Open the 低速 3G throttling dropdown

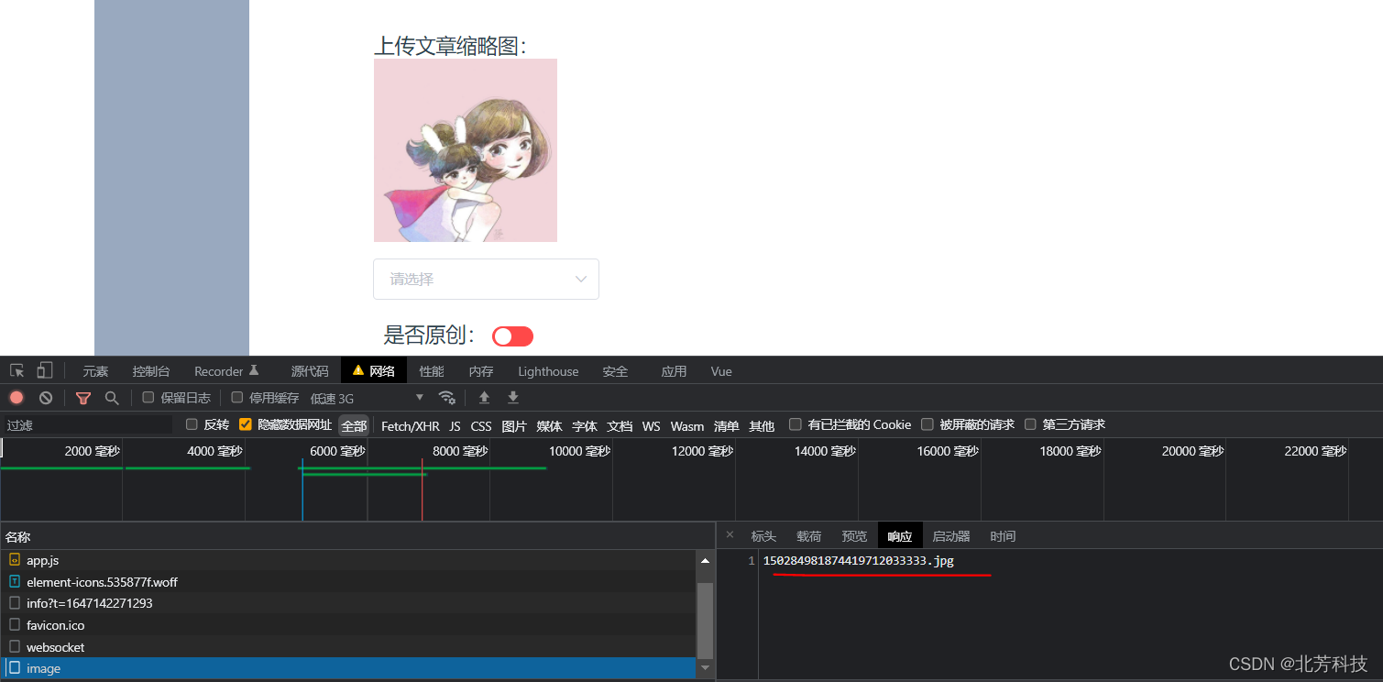[368, 398]
